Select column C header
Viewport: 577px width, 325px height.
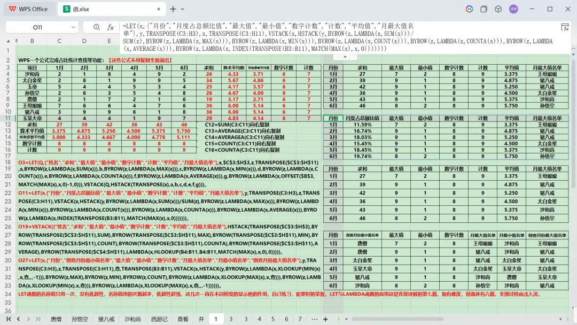(x=59, y=41)
